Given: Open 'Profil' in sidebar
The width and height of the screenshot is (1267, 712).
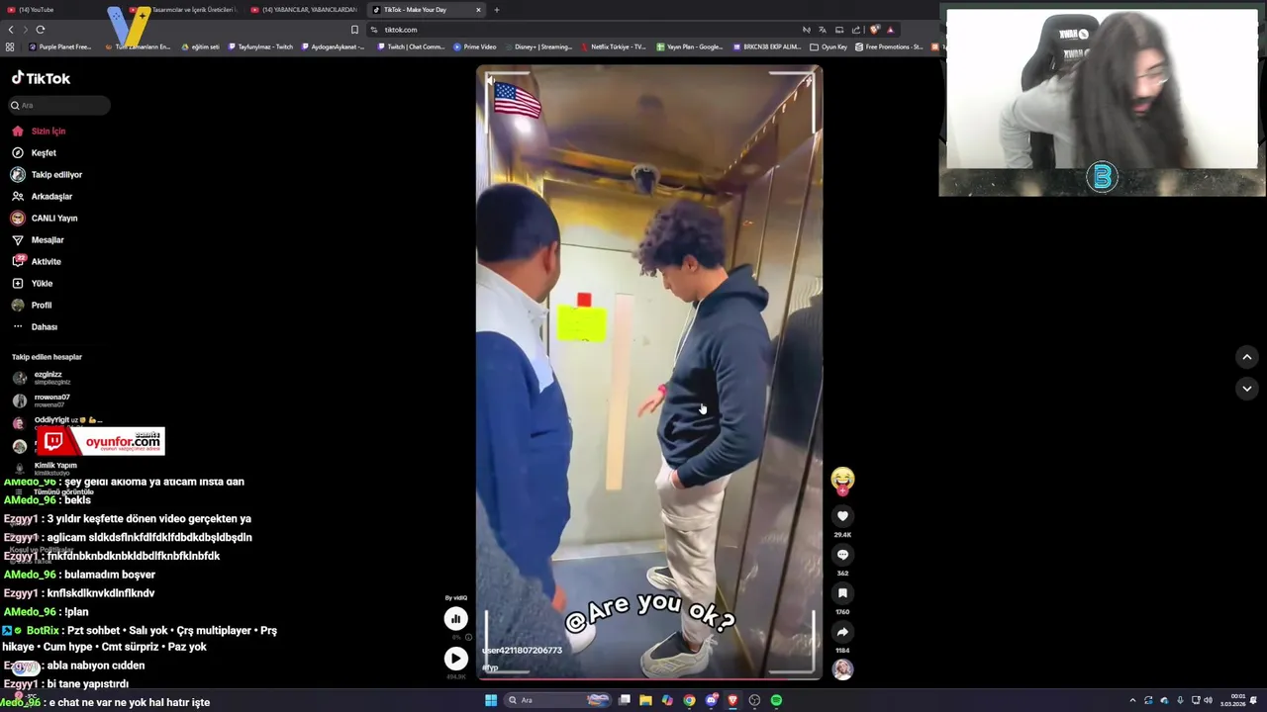Looking at the screenshot, I should tap(32, 306).
